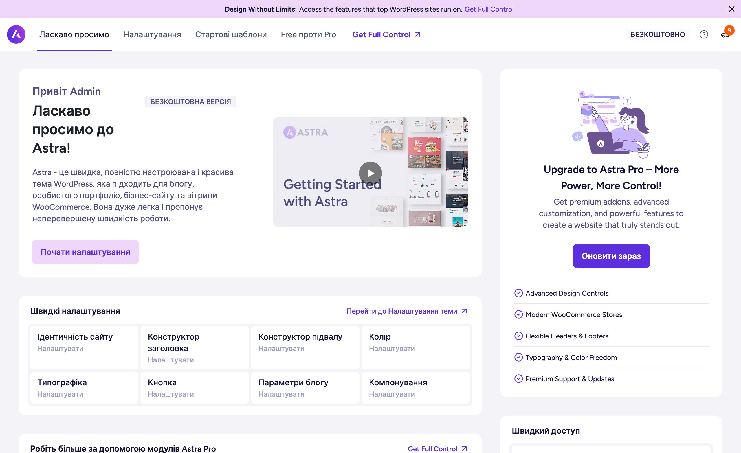Screen dimensions: 741x453
Task: Open the Стартові шаблони tab
Action: tap(231, 35)
